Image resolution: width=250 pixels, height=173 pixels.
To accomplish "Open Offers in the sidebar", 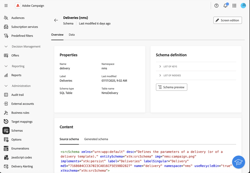I will (15, 55).
